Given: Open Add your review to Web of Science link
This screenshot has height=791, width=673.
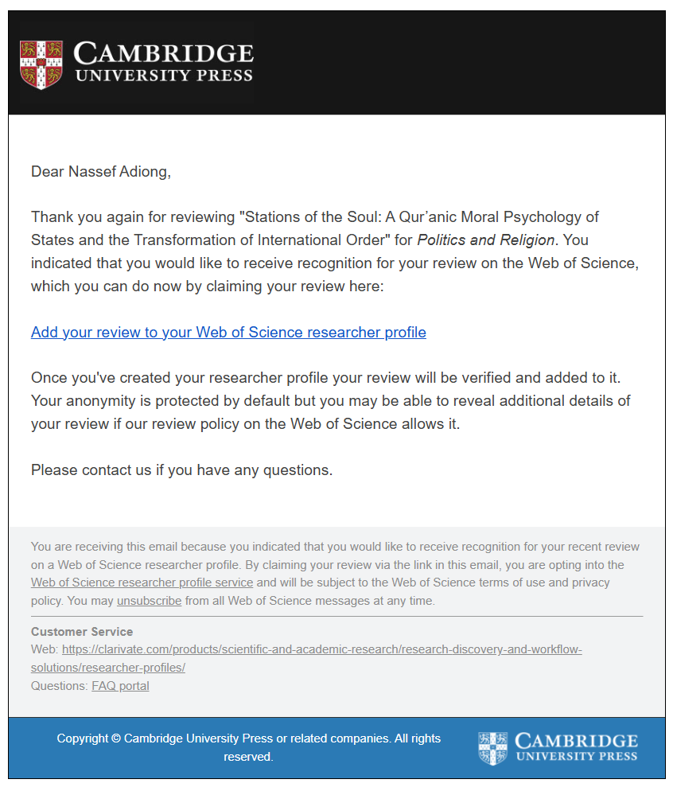Looking at the screenshot, I should point(228,332).
